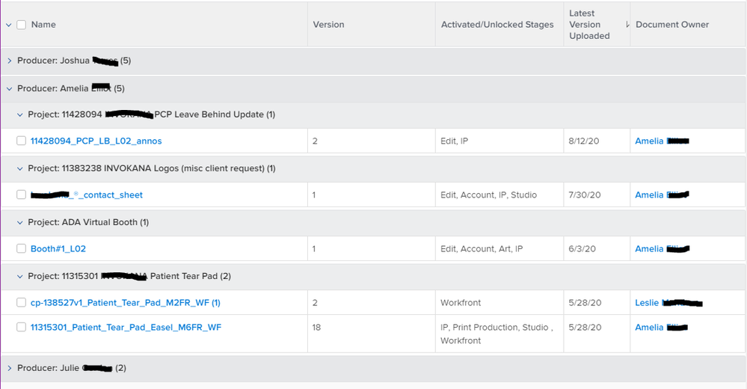Collapse Project 11383238 INVOKANA Logos group
The width and height of the screenshot is (747, 389).
pos(20,168)
